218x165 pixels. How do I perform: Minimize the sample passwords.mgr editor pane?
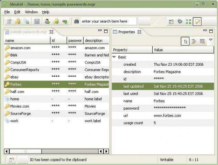coord(100,31)
